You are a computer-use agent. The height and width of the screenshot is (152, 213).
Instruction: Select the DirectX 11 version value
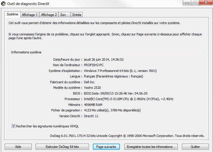click(91, 116)
